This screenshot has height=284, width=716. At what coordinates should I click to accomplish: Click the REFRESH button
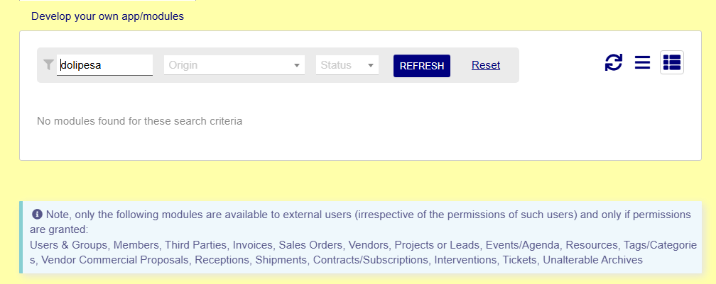coord(422,66)
